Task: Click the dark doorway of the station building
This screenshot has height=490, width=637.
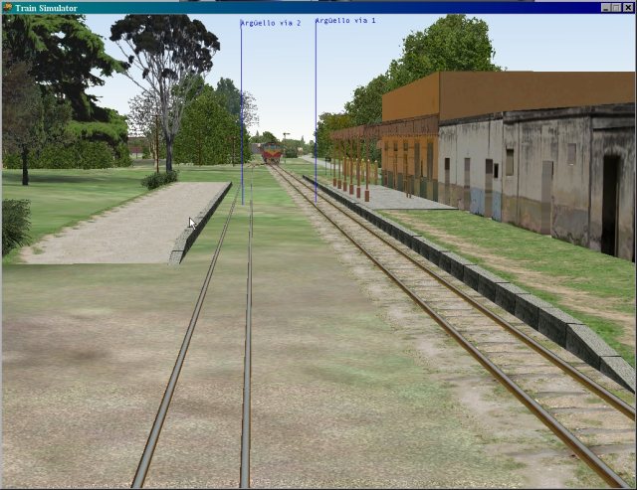Action: 610,204
